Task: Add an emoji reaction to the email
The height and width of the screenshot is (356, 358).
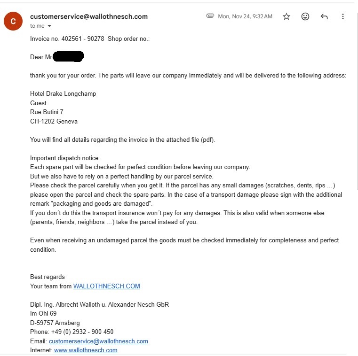Action: point(305,16)
